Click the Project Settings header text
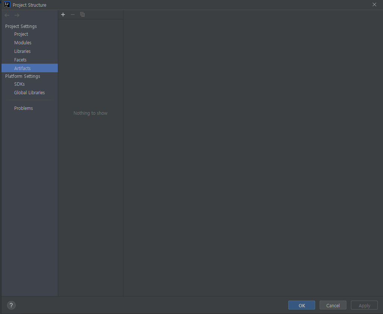 click(21, 26)
